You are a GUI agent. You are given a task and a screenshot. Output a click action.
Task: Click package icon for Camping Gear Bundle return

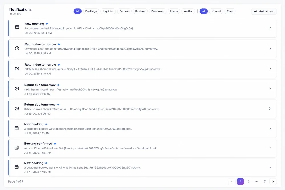click(x=17, y=109)
